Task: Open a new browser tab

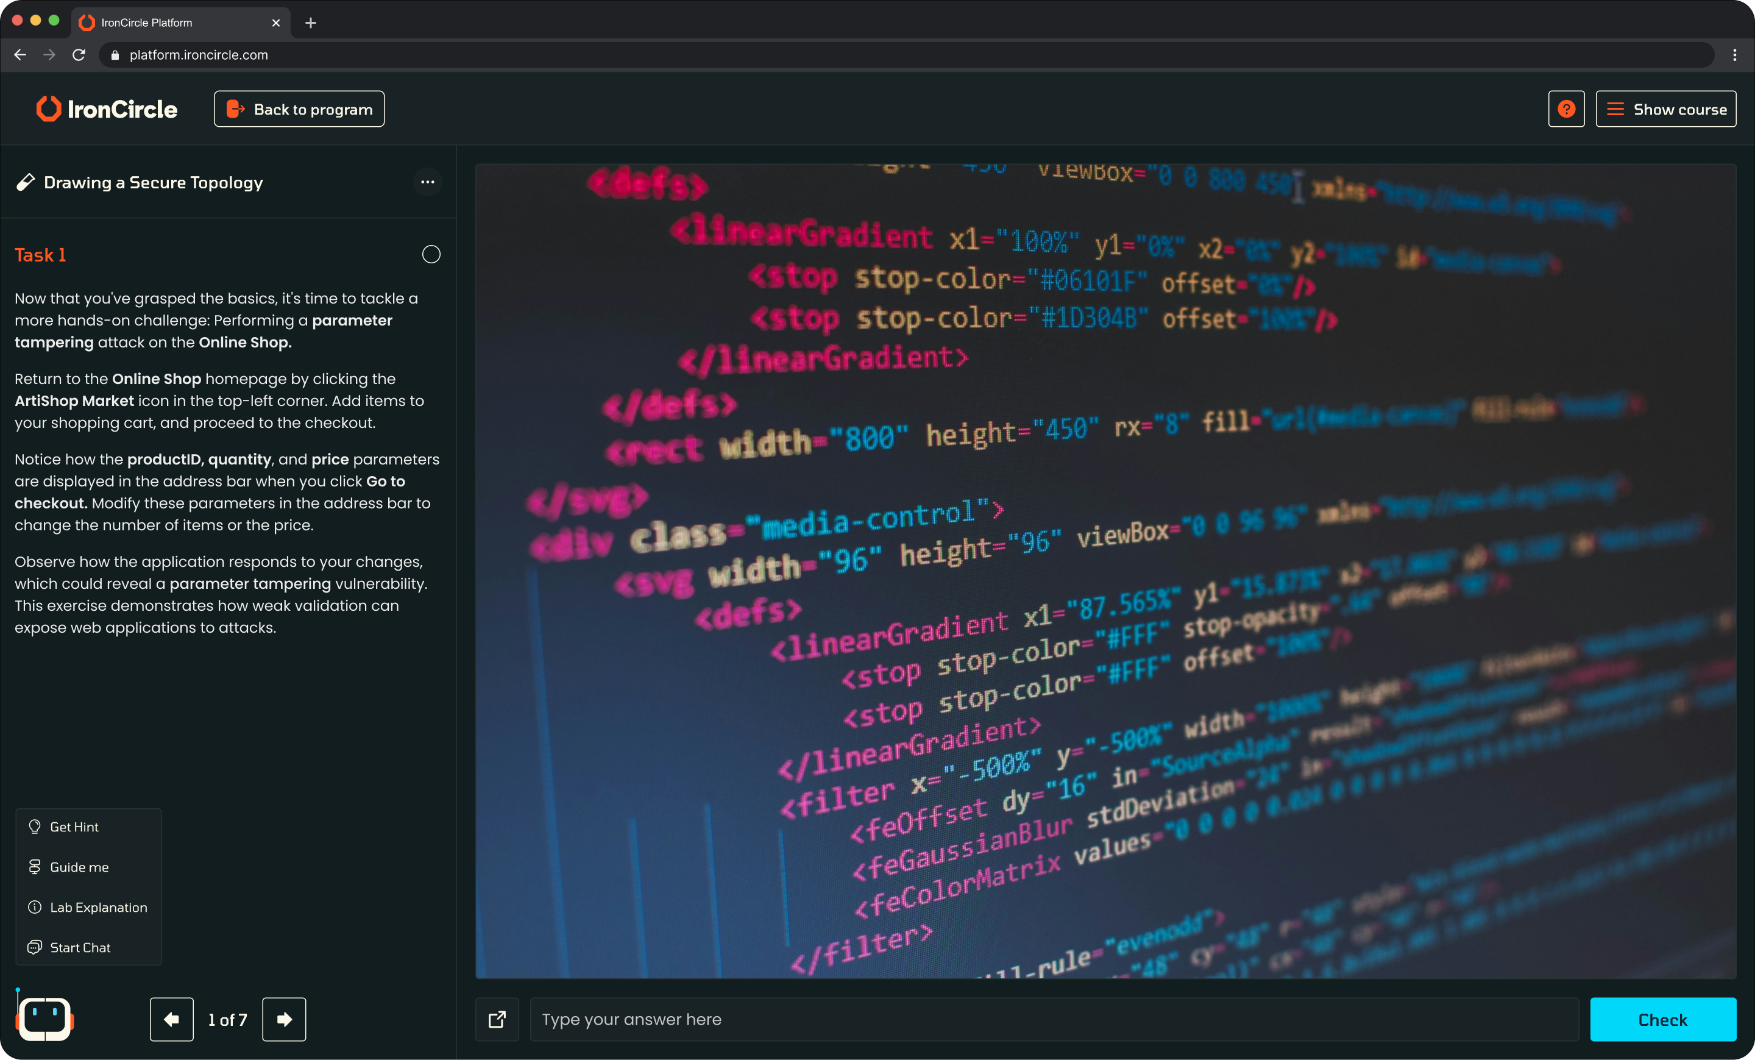Action: click(311, 23)
